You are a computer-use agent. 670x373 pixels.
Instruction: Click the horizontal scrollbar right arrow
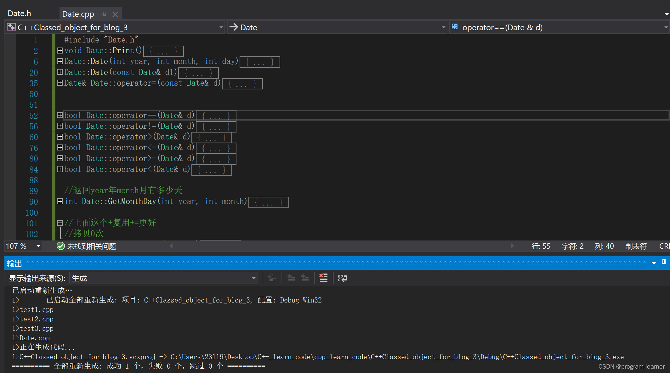click(x=512, y=246)
